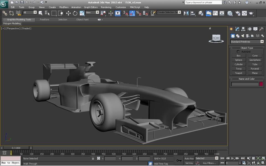Image resolution: width=266 pixels, height=166 pixels.
Task: Activate the Select Object tool
Action: point(40,13)
